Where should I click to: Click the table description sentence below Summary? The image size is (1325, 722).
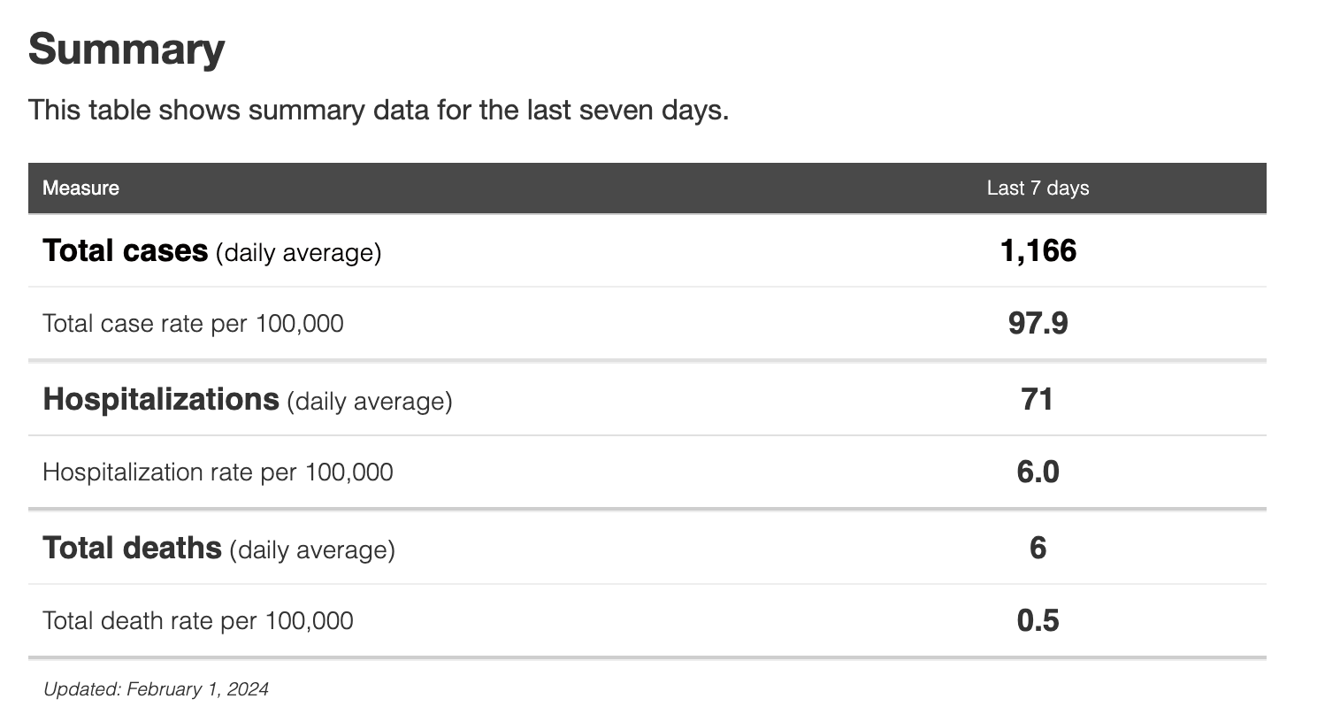coord(378,111)
